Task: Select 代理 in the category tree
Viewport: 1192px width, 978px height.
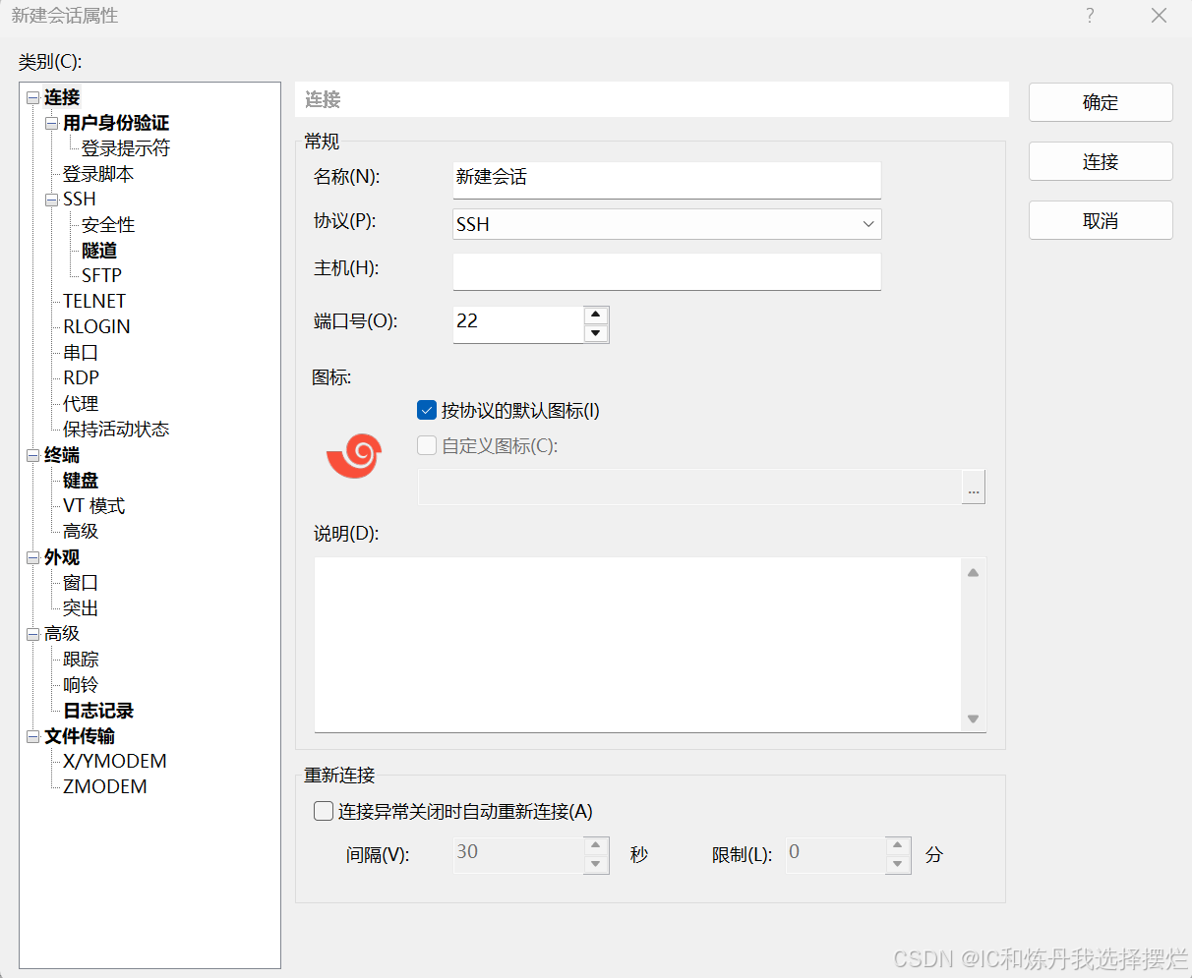Action: pos(81,404)
